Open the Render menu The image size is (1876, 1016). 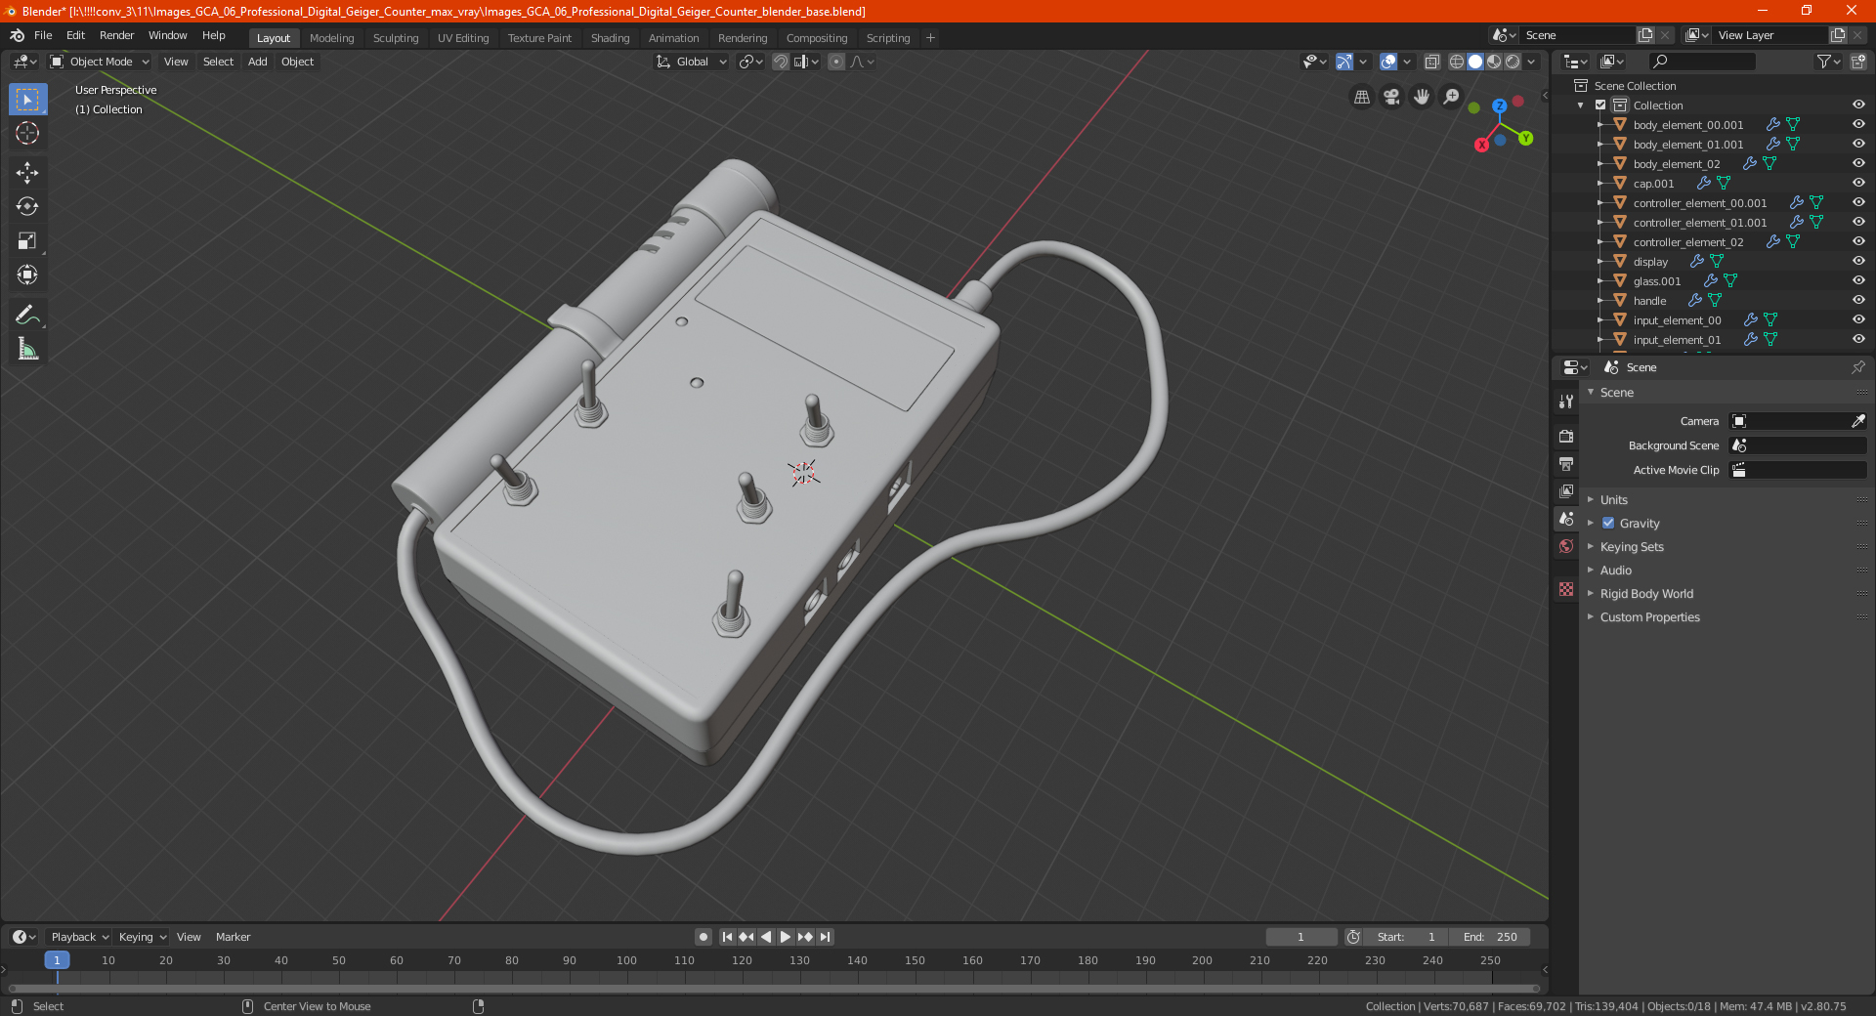116,35
